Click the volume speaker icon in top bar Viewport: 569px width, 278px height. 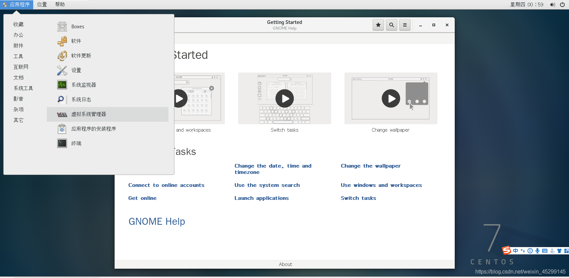click(552, 5)
